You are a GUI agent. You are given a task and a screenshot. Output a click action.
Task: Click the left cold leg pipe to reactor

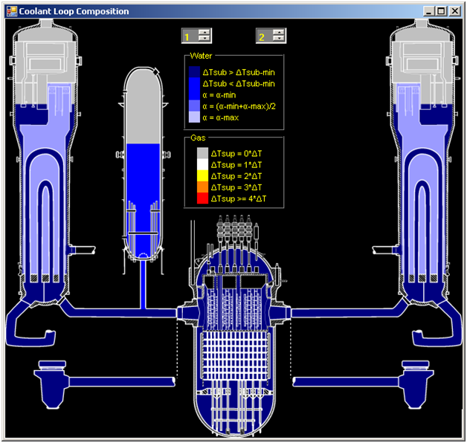[x=122, y=381]
